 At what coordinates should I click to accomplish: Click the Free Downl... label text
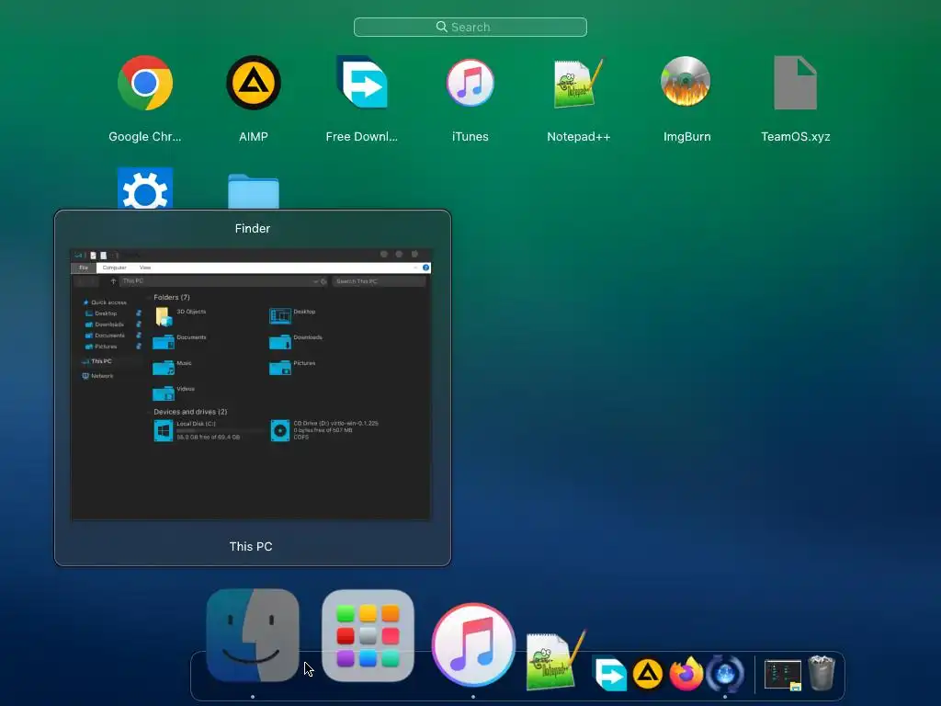tap(362, 136)
